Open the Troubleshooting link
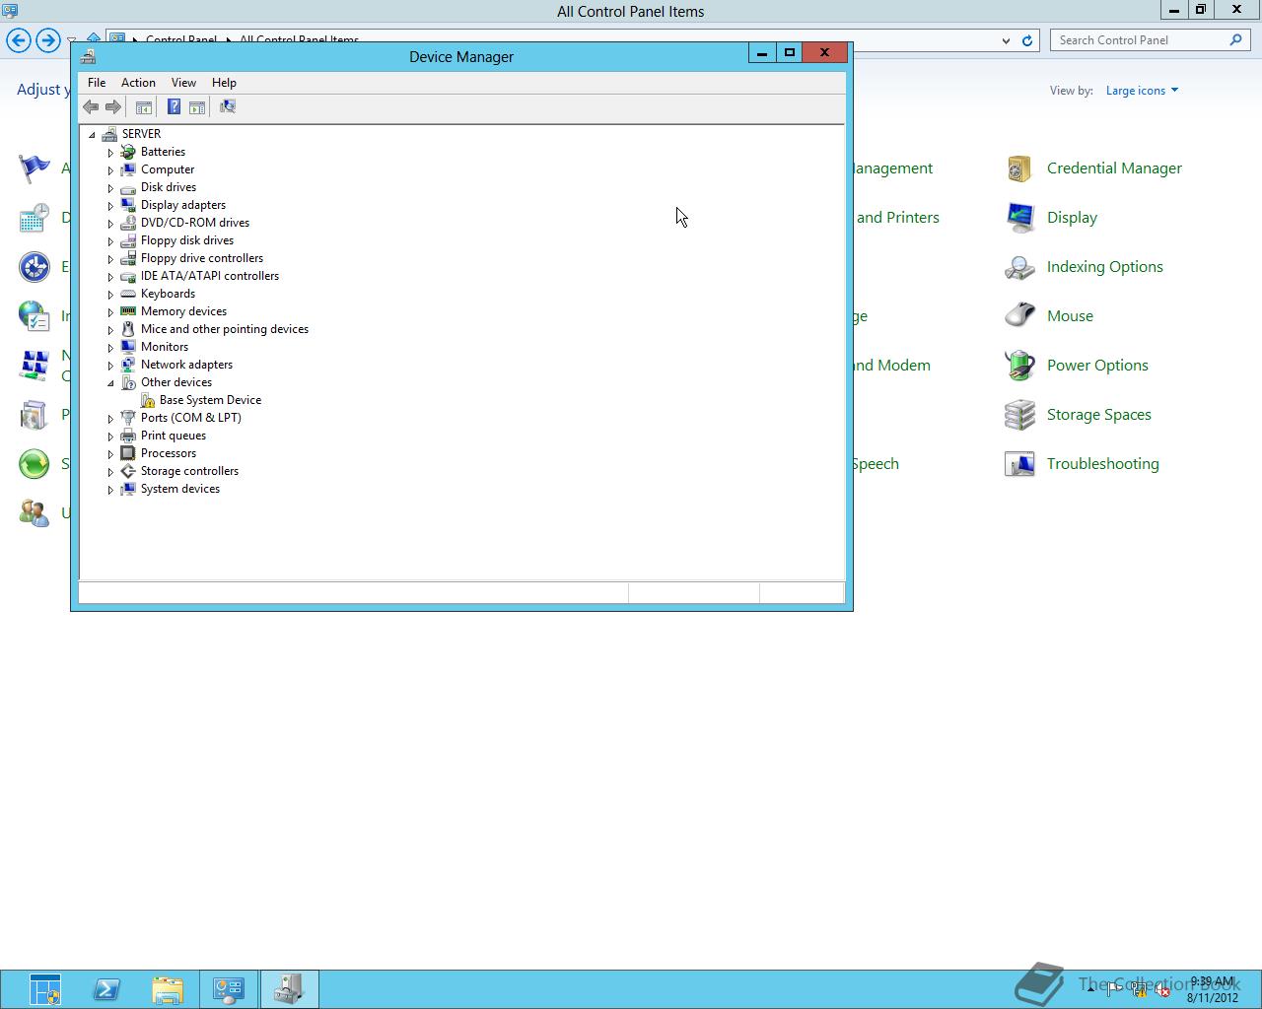1262x1009 pixels. [x=1102, y=464]
